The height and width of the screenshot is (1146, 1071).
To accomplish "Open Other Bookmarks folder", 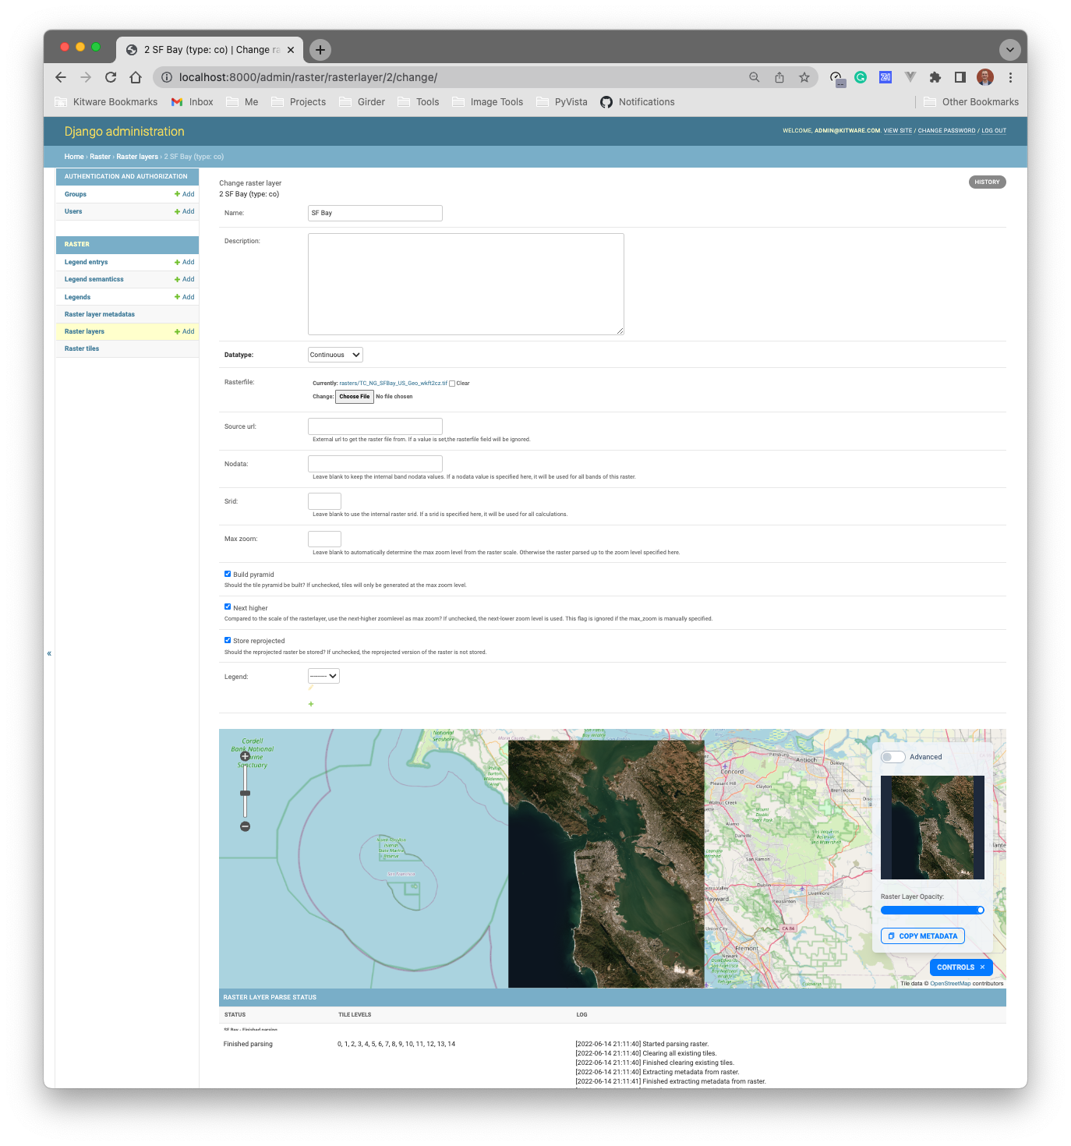I will pyautogui.click(x=971, y=102).
